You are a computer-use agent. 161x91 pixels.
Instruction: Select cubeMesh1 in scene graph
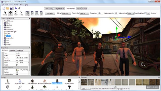pos(10,30)
